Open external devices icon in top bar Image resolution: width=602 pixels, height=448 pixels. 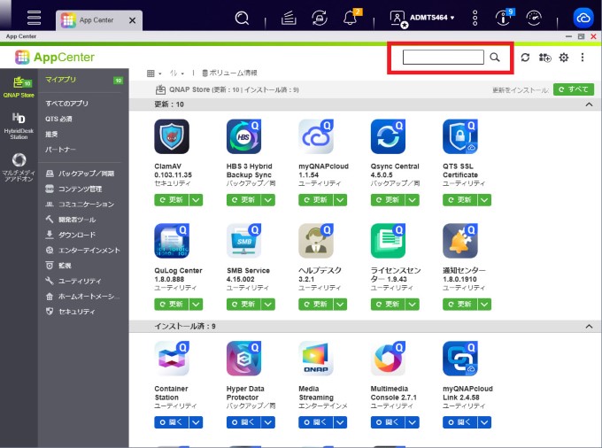[x=320, y=18]
